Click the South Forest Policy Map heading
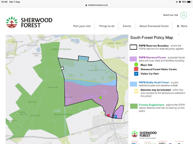The height and width of the screenshot is (144, 193). point(152,37)
